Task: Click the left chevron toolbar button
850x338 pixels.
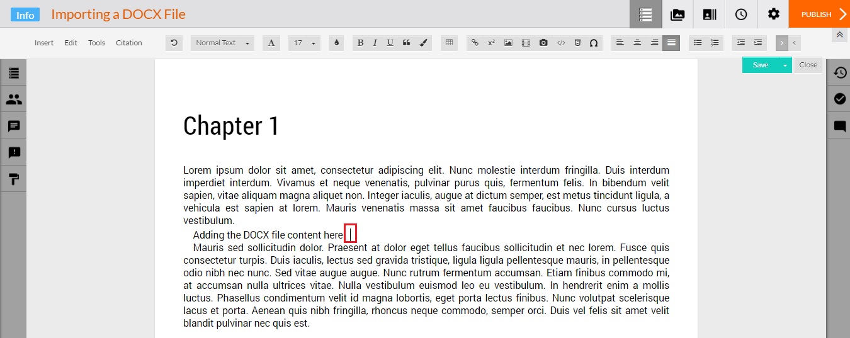Action: (x=795, y=43)
